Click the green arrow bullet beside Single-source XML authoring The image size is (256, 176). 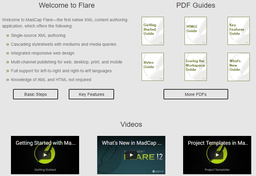[x=7, y=35]
